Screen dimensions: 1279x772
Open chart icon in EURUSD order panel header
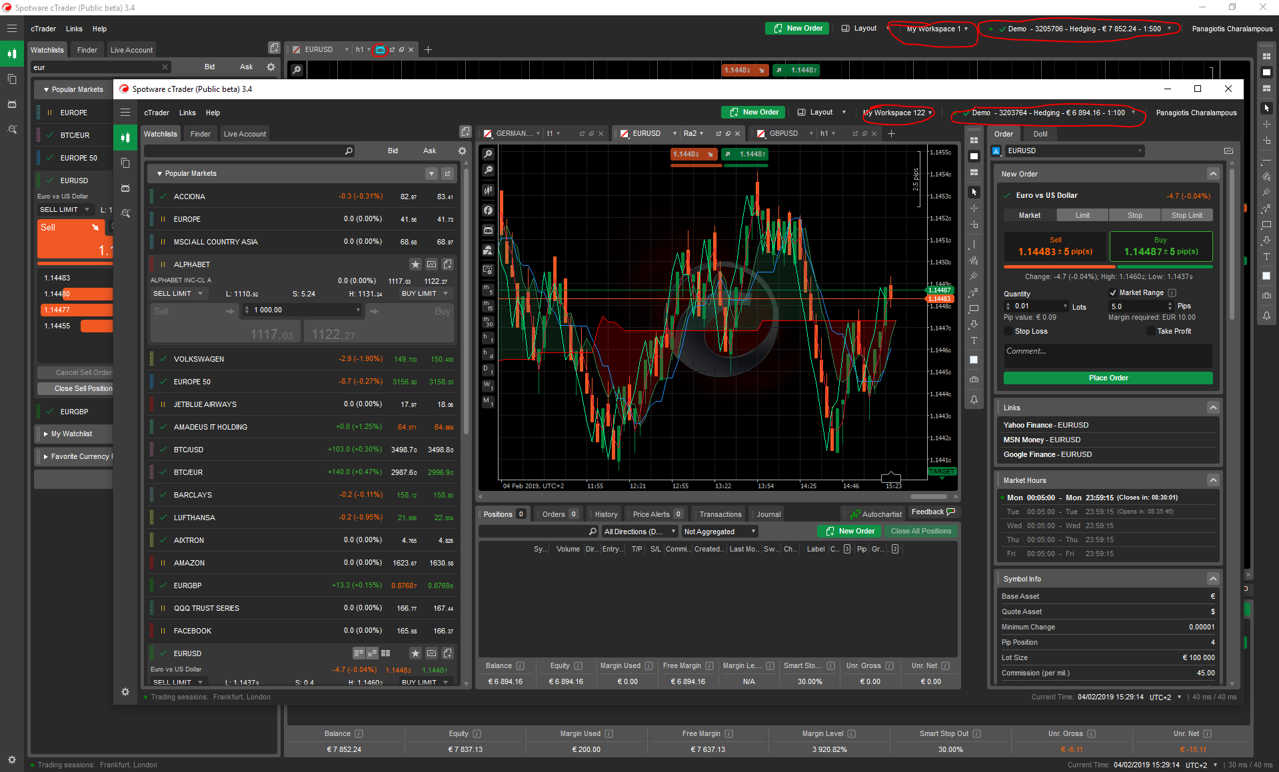tap(1228, 151)
